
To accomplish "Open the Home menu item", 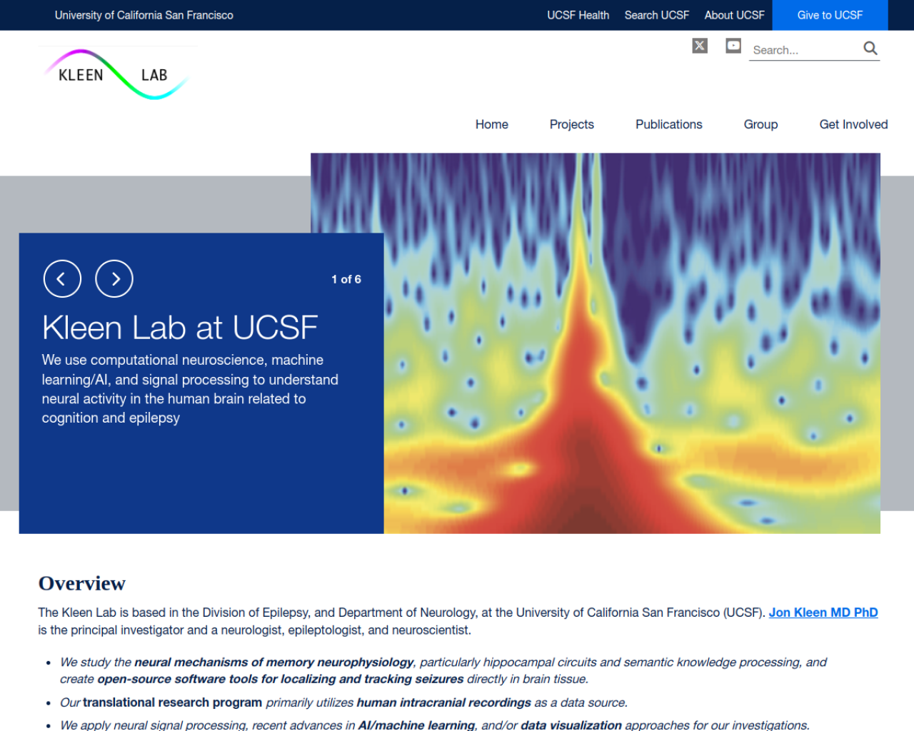I will (492, 124).
